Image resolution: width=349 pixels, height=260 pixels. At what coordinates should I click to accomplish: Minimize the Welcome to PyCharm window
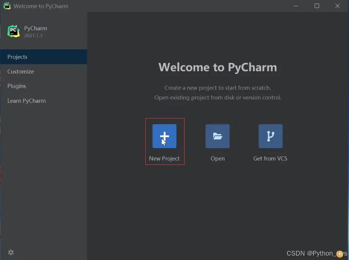(x=296, y=6)
